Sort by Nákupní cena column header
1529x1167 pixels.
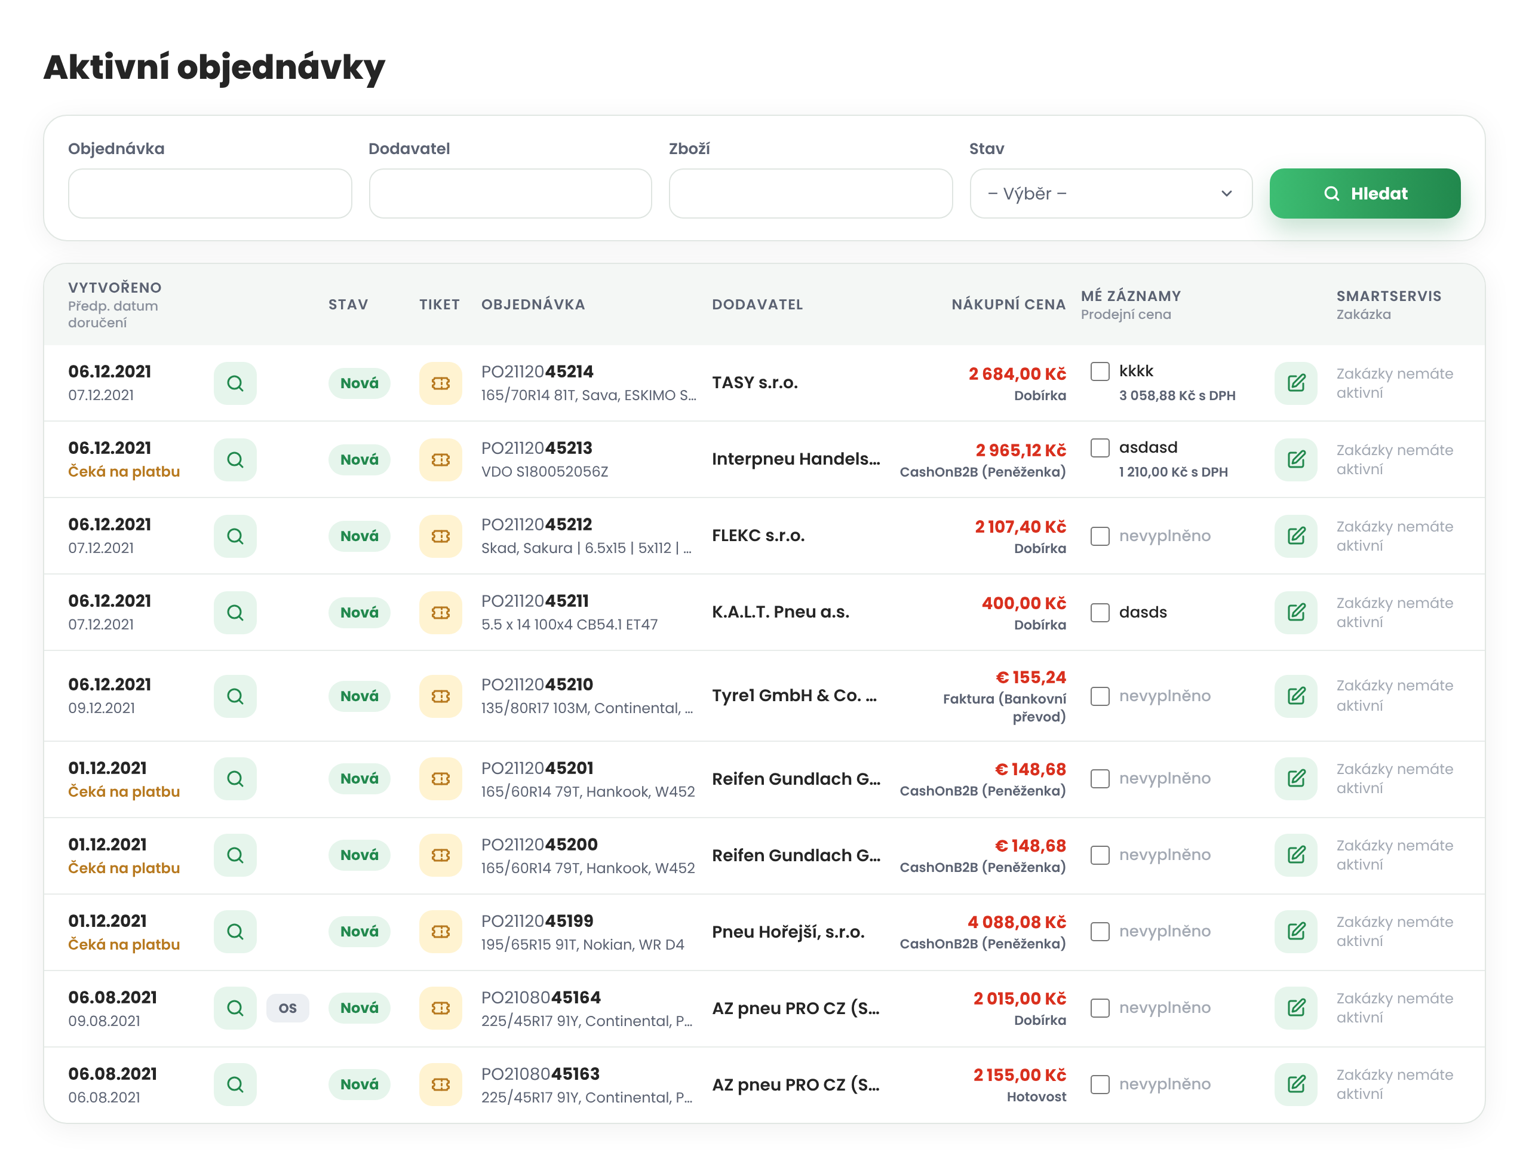1008,304
